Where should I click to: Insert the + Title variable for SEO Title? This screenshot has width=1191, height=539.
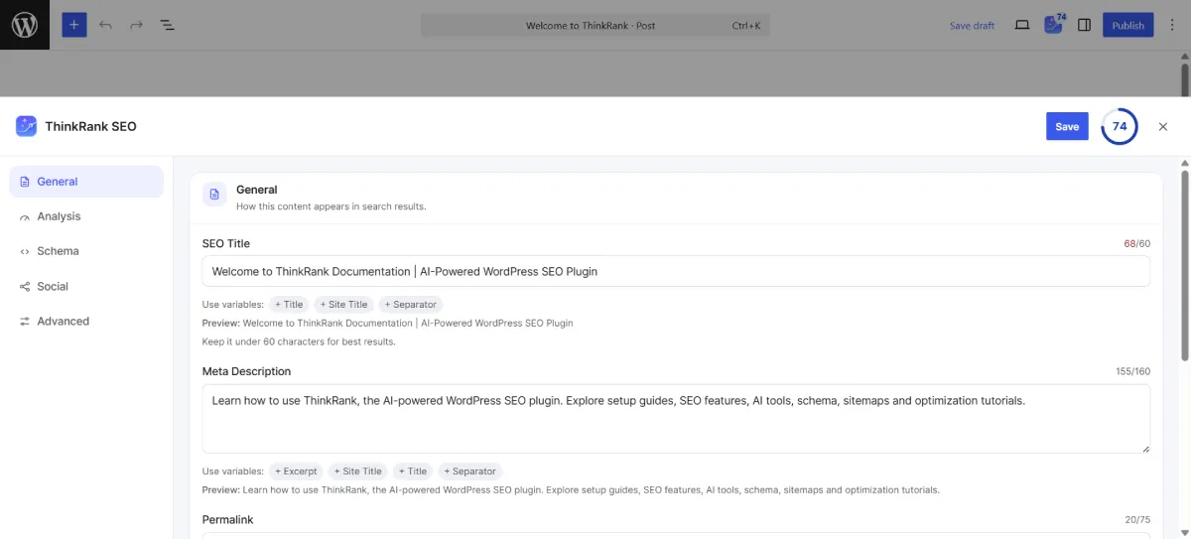pos(290,305)
